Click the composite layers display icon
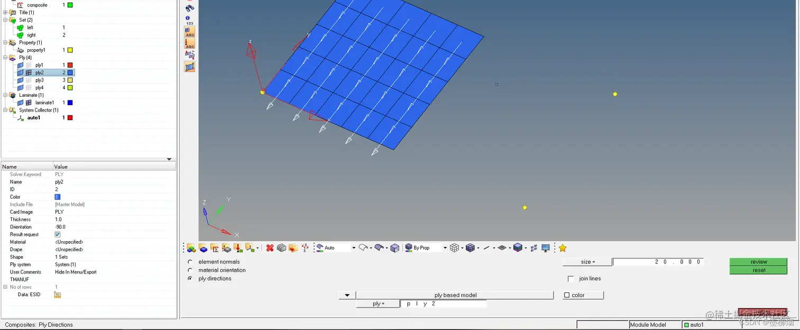The image size is (800, 330). coord(518,247)
